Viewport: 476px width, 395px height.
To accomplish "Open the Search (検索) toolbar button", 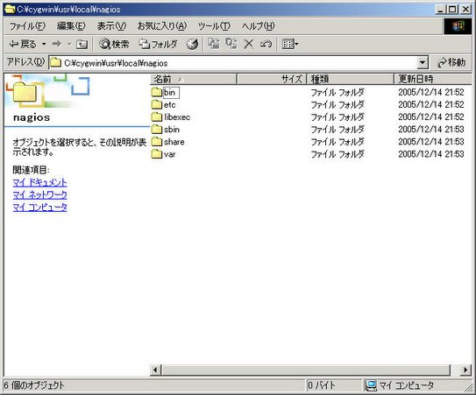I will tap(114, 45).
